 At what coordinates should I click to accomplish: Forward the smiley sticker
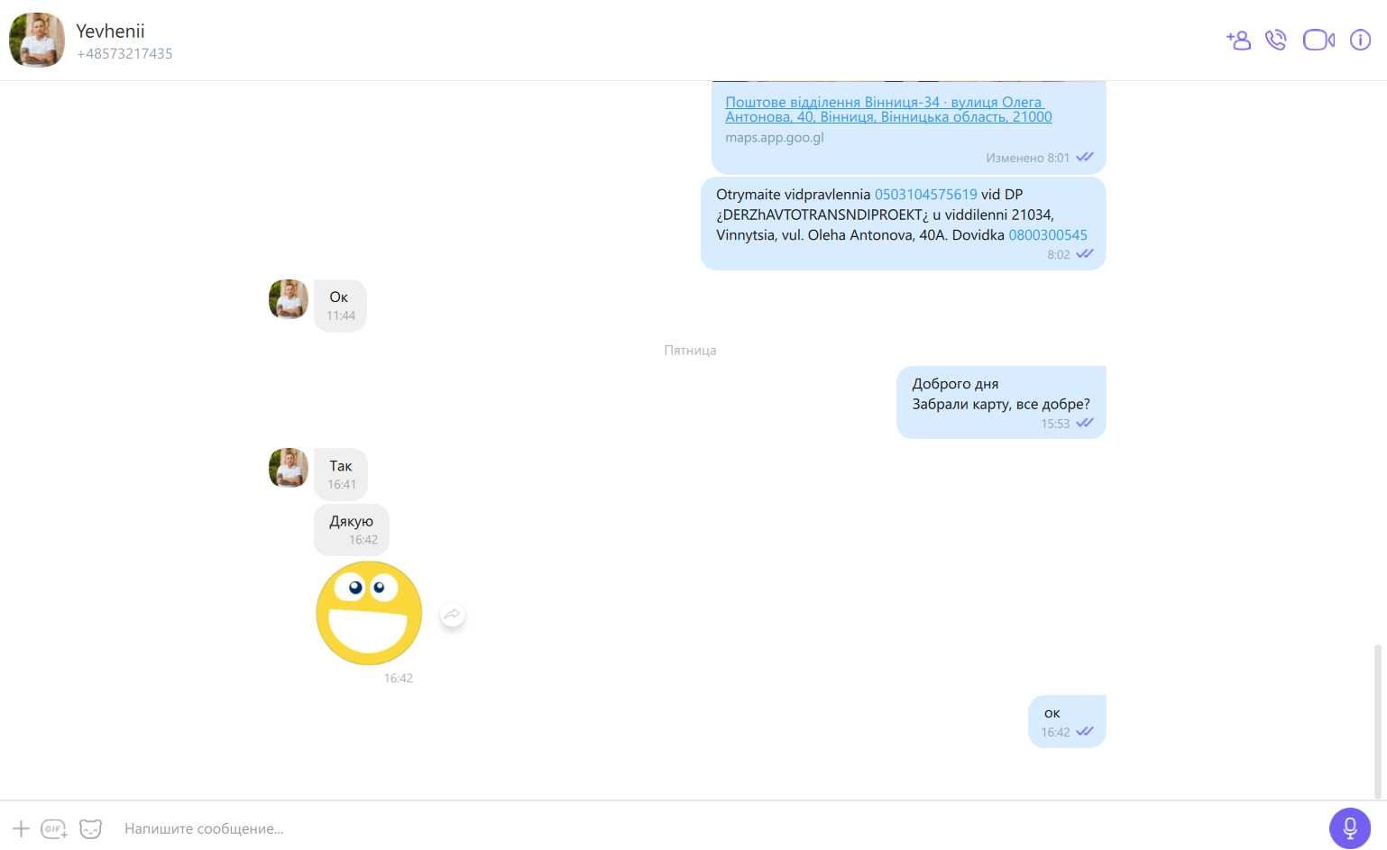pos(452,615)
